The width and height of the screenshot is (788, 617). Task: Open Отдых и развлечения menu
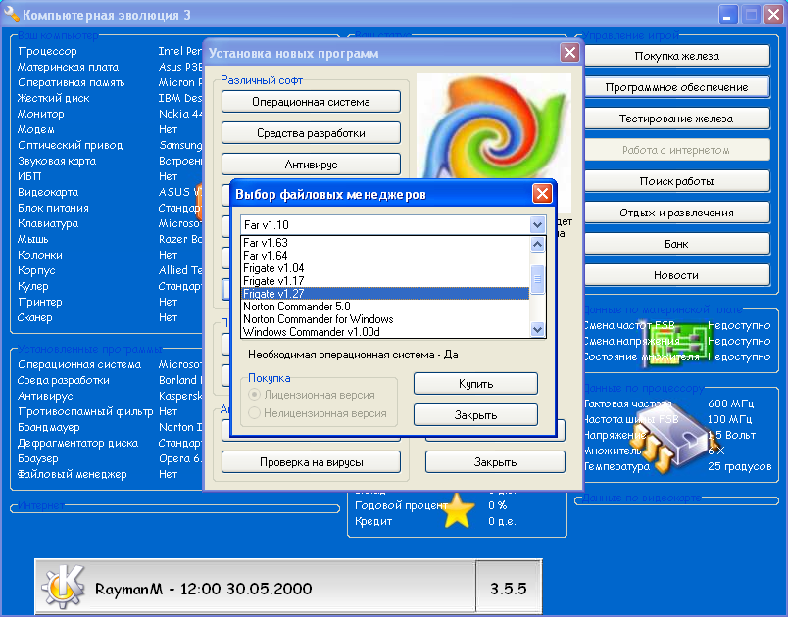[x=677, y=213]
